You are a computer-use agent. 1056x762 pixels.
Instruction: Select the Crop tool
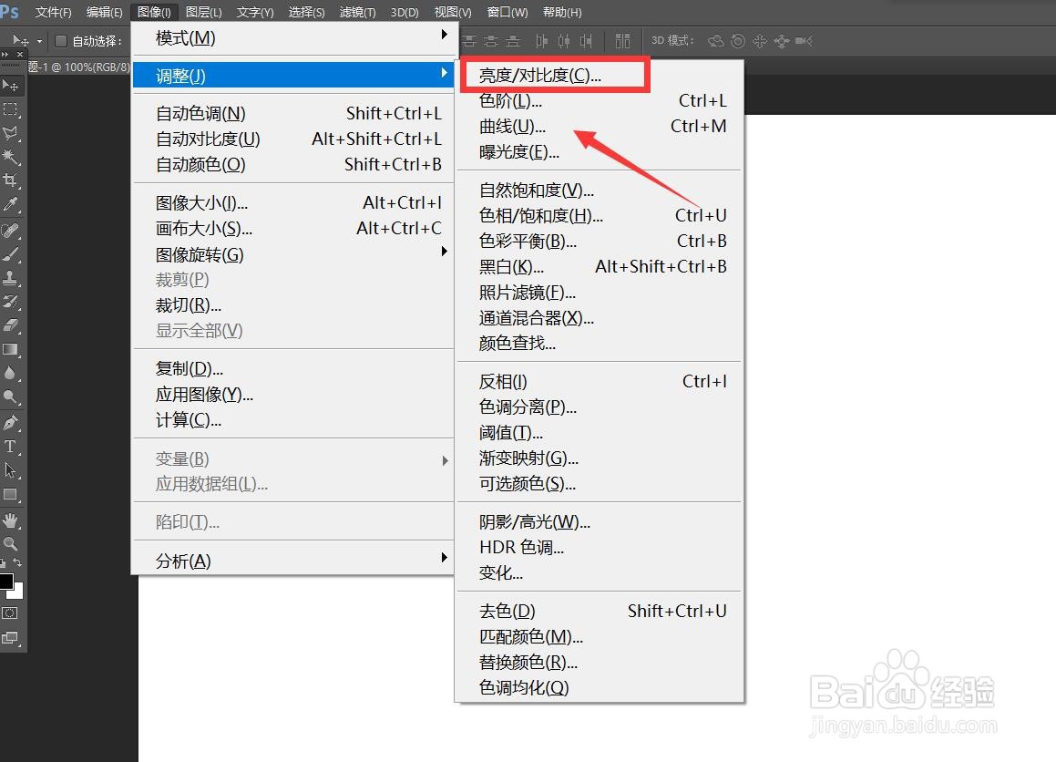(11, 180)
